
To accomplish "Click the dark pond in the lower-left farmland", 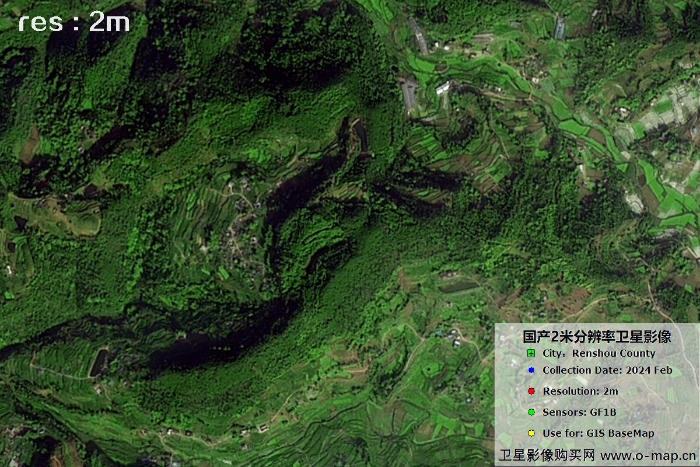I will tap(99, 361).
